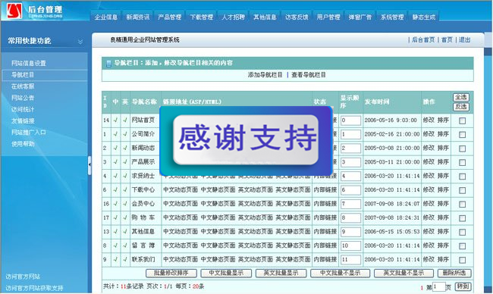Screen dimensions: 493x294
Task: Click the 添加导航栏目 link
Action: pyautogui.click(x=265, y=75)
